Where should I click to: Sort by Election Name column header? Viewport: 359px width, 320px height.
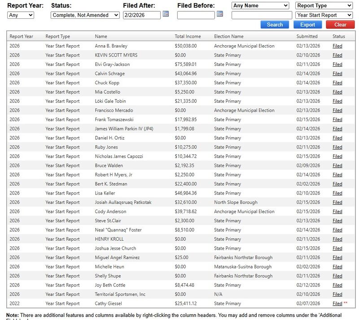click(x=228, y=36)
